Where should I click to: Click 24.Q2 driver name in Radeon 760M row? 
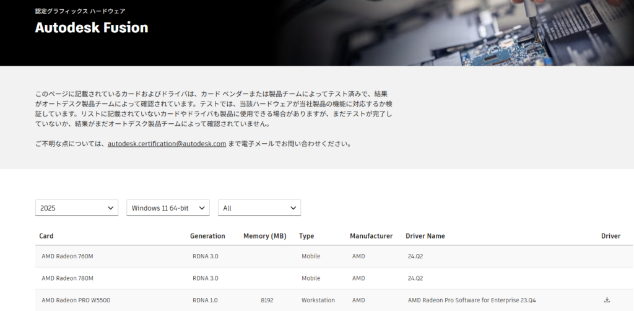(415, 256)
